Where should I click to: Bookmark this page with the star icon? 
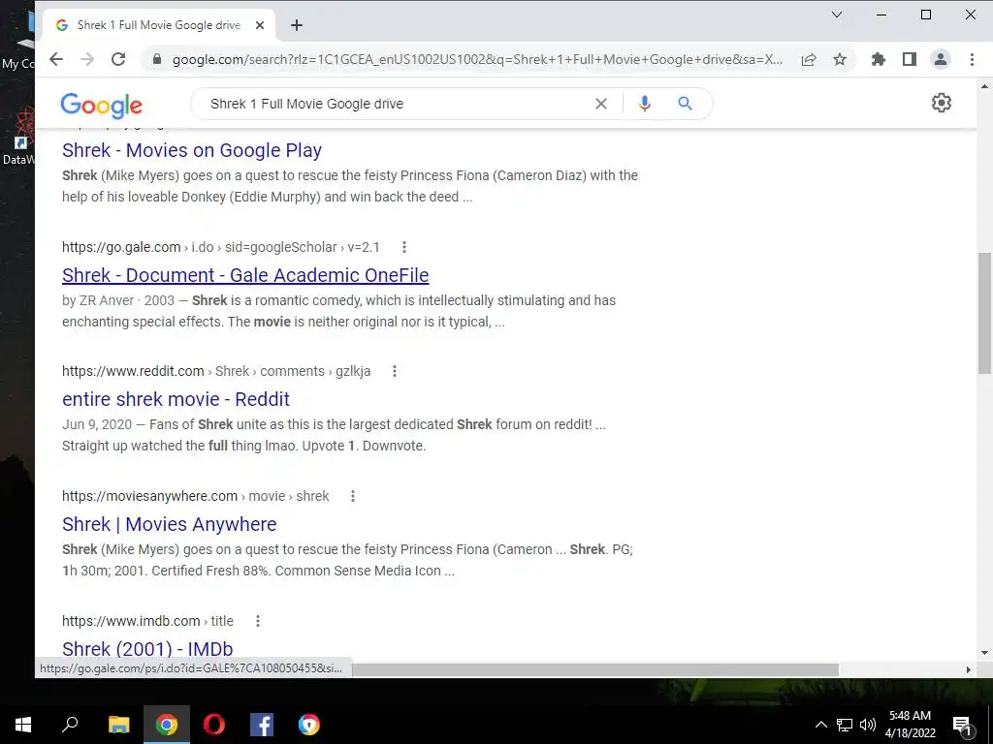[x=840, y=59]
